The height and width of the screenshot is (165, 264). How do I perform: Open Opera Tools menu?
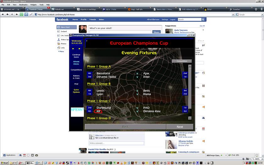pos(41,5)
